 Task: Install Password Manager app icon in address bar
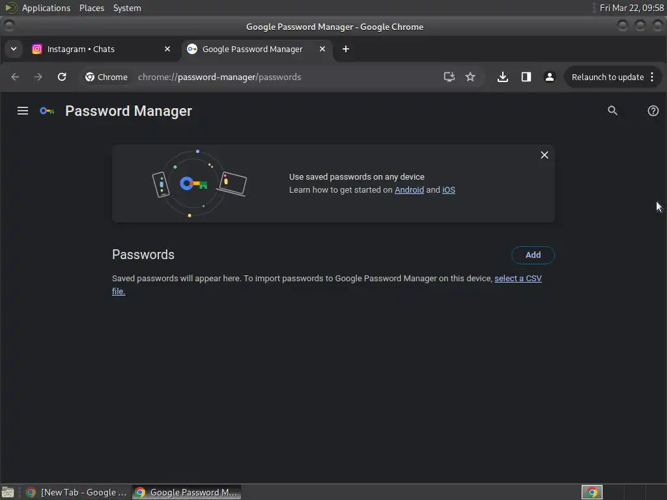tap(449, 77)
